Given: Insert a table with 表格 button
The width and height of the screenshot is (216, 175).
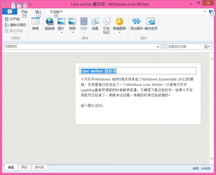Looking at the screenshot, I should tap(35, 24).
